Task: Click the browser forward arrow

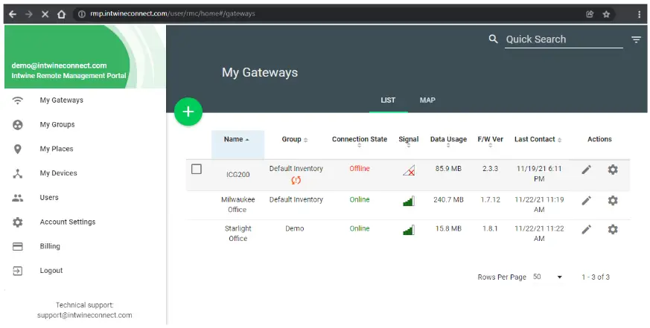Action: (x=28, y=14)
